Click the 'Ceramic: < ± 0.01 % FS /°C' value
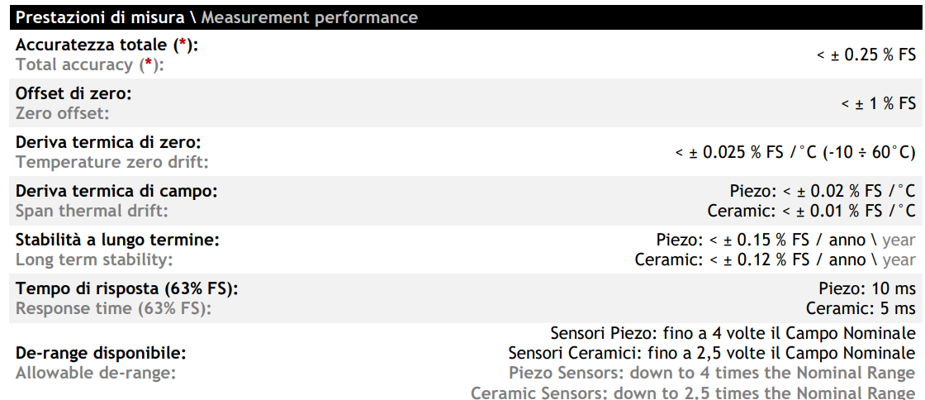This screenshot has height=400, width=925. click(x=811, y=211)
